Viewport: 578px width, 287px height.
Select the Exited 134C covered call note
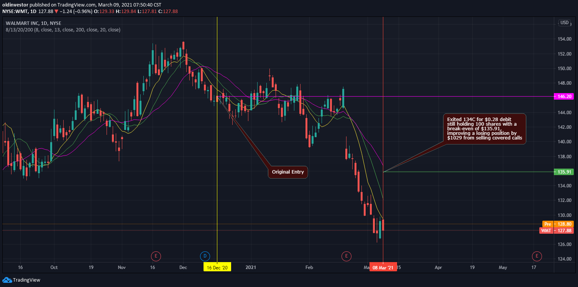pos(484,129)
